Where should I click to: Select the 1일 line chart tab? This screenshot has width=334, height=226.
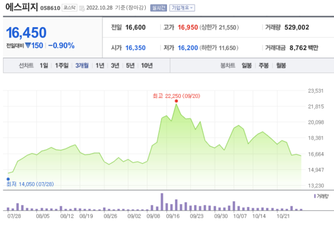click(44, 66)
